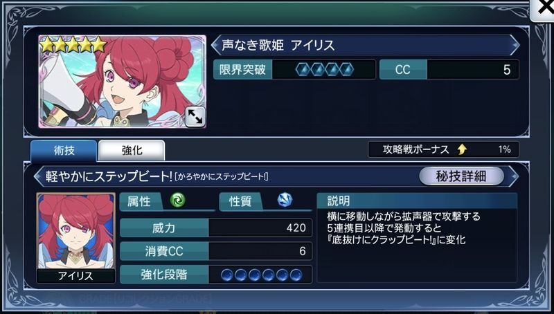The width and height of the screenshot is (554, 314).
Task: Go to previous card with left arrow
Action: (x=216, y=45)
